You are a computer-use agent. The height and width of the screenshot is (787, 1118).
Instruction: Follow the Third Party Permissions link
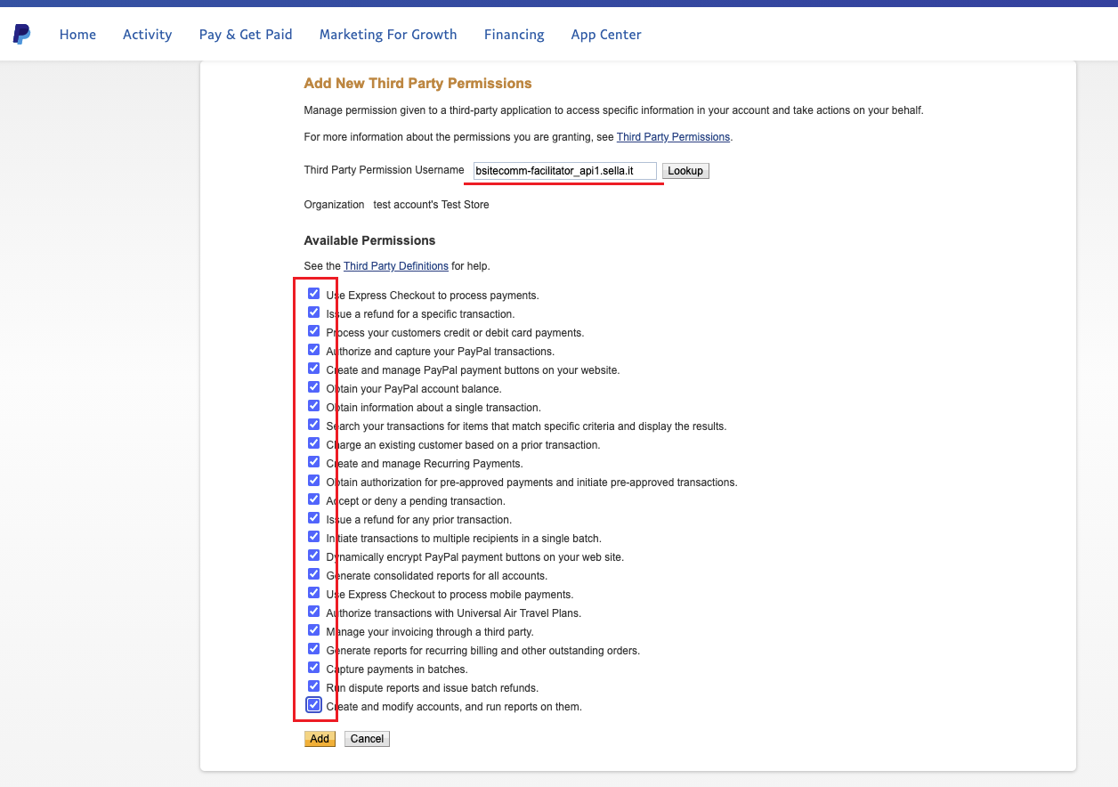tap(673, 137)
